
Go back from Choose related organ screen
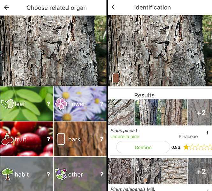(x=6, y=7)
